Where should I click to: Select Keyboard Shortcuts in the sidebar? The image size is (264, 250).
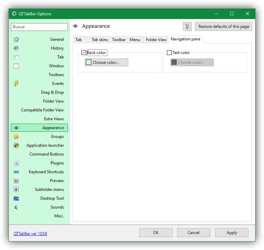39,172
